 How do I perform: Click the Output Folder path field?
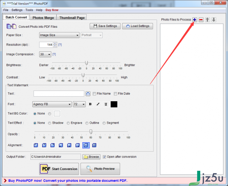(55, 157)
